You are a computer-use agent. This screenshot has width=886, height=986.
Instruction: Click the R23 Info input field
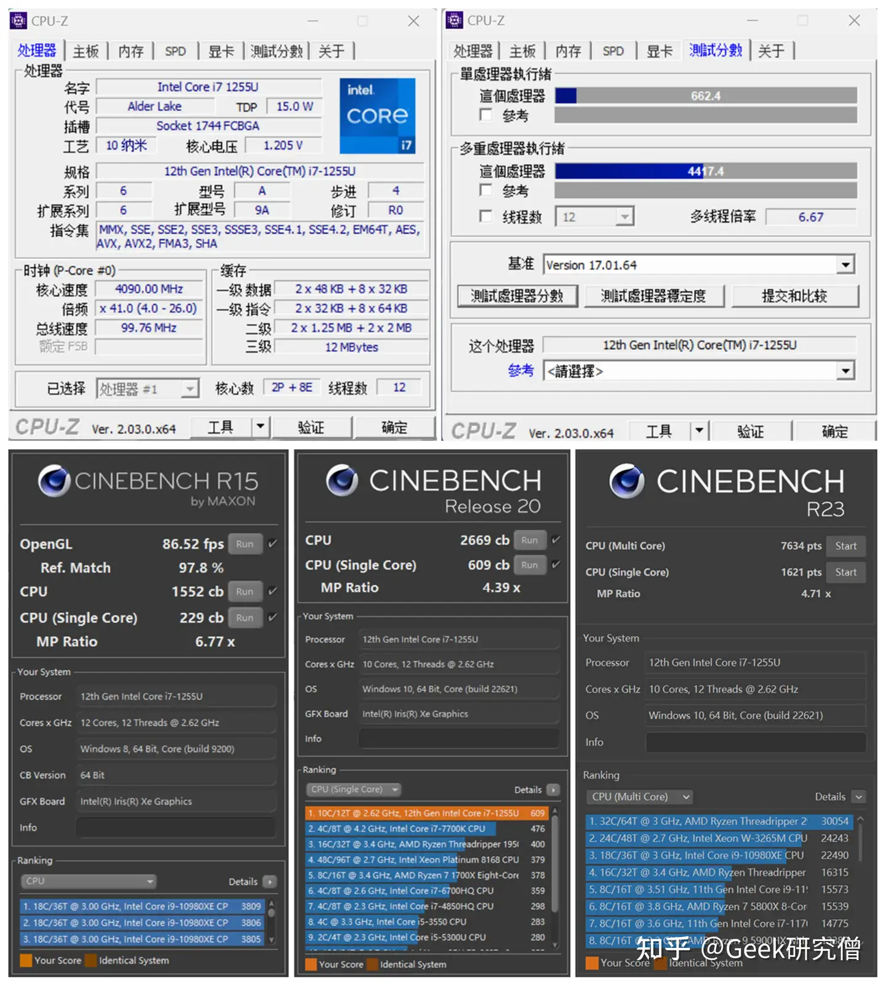click(x=756, y=742)
